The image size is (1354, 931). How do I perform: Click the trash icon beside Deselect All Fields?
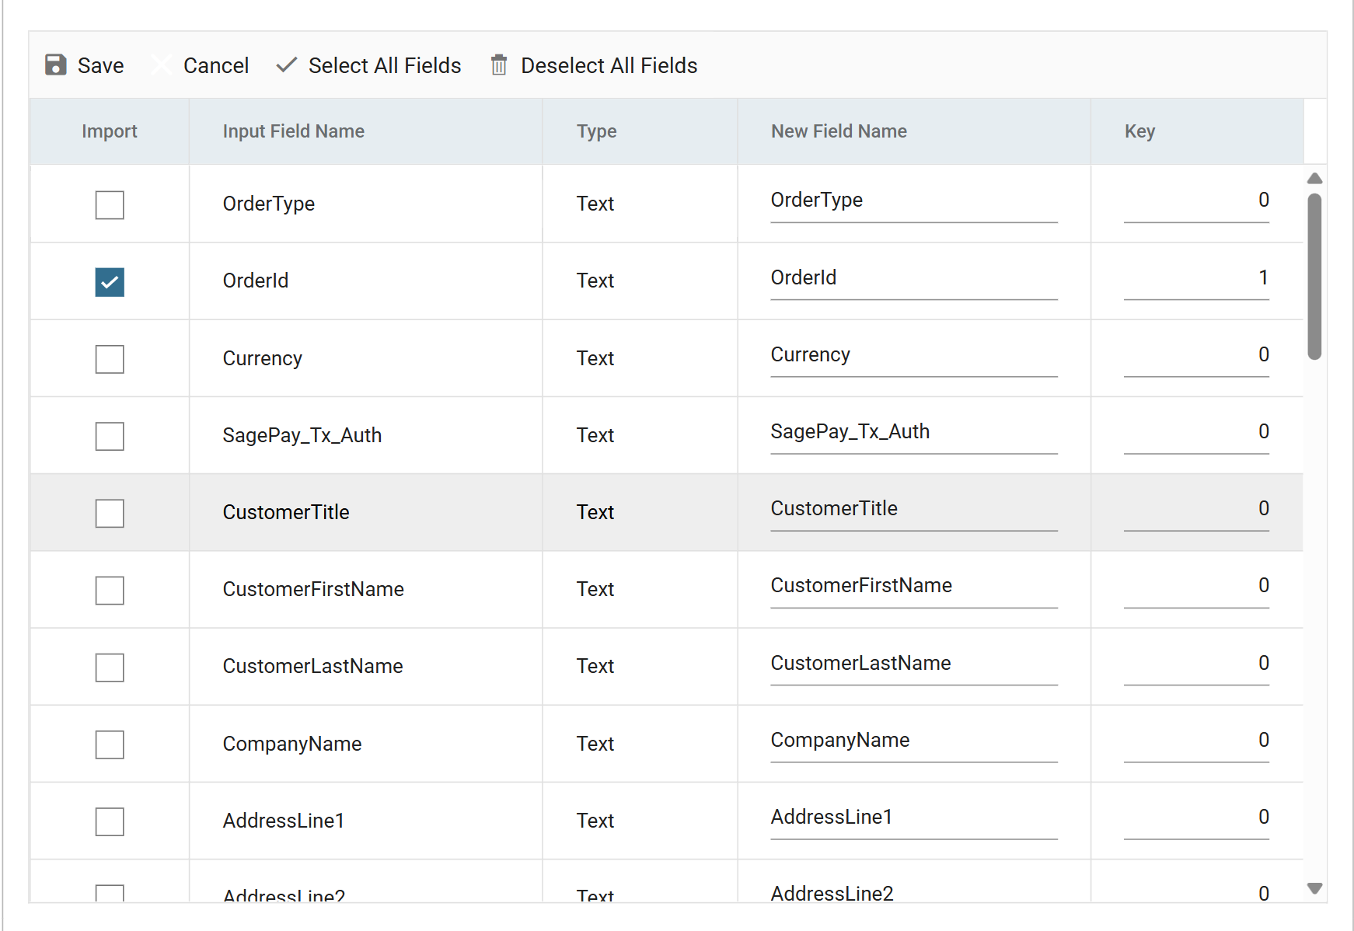[499, 65]
